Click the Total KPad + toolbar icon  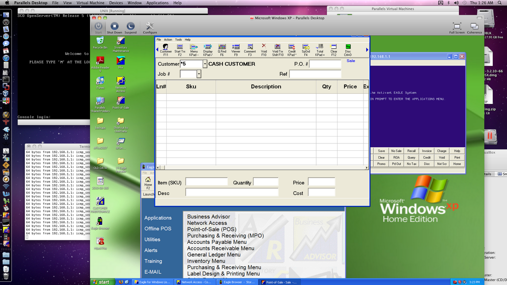320,50
